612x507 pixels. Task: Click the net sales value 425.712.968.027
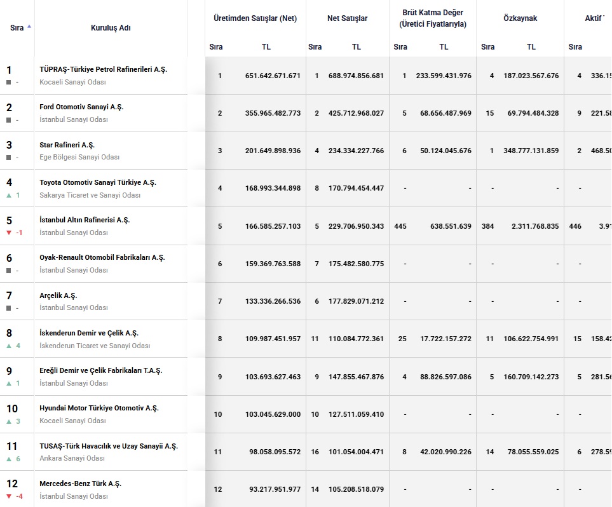pyautogui.click(x=356, y=113)
